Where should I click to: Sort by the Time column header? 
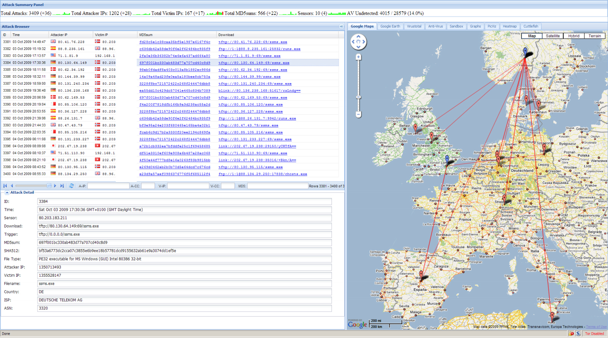click(30, 35)
